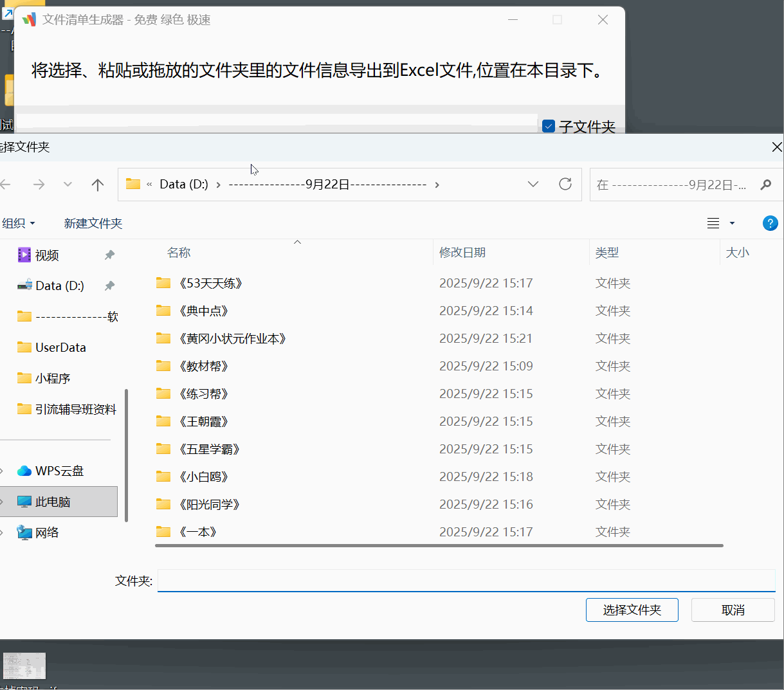Click the 取消 button
Image resolution: width=784 pixels, height=690 pixels.
[733, 610]
